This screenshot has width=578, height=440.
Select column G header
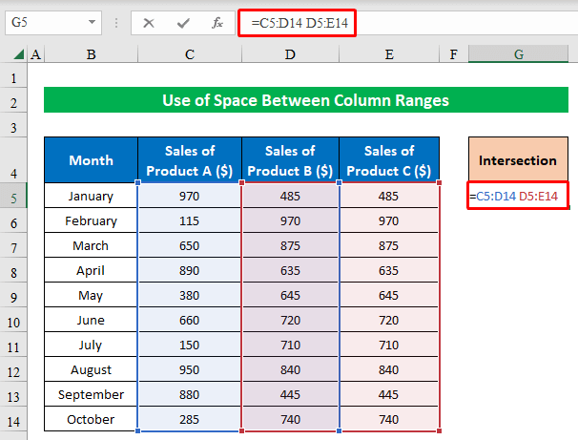pos(519,55)
